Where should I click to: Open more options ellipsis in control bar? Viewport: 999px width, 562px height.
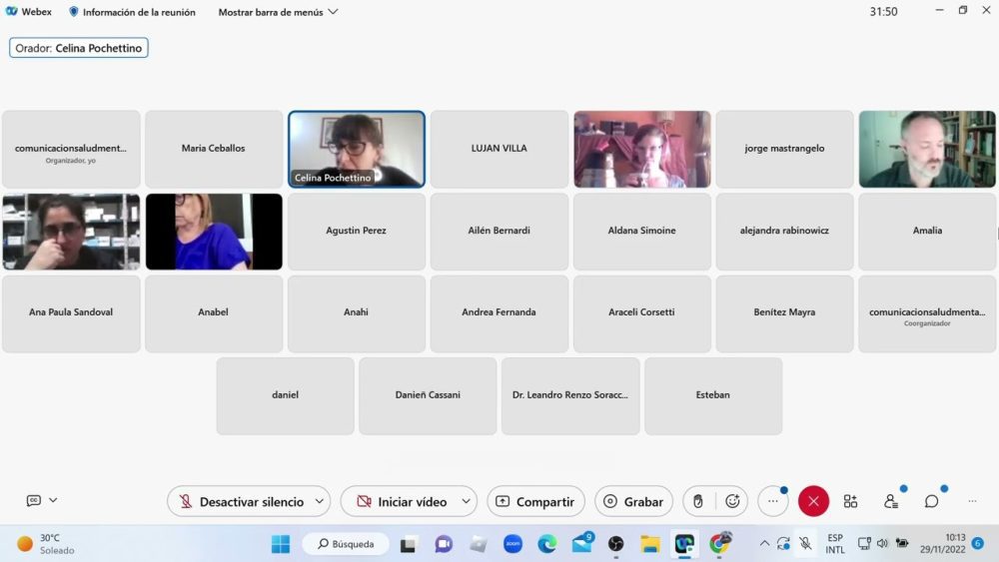772,501
